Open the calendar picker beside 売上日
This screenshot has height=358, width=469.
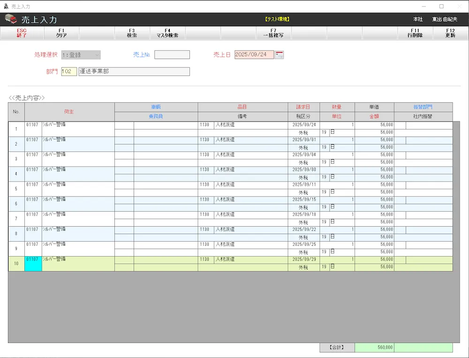click(280, 55)
